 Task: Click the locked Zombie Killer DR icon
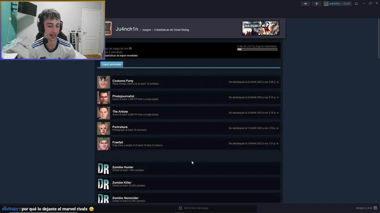[103, 184]
